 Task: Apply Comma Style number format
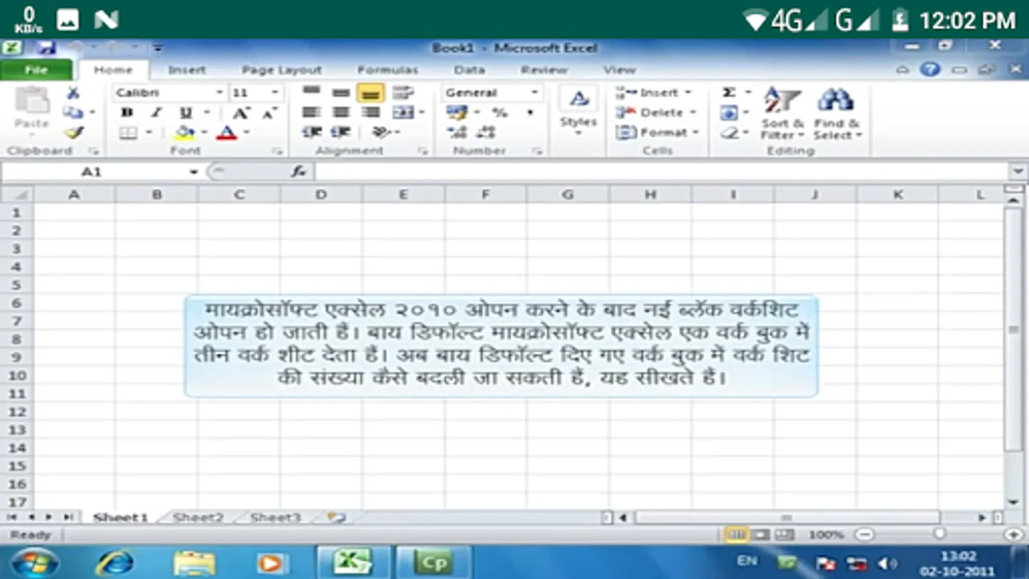[530, 113]
